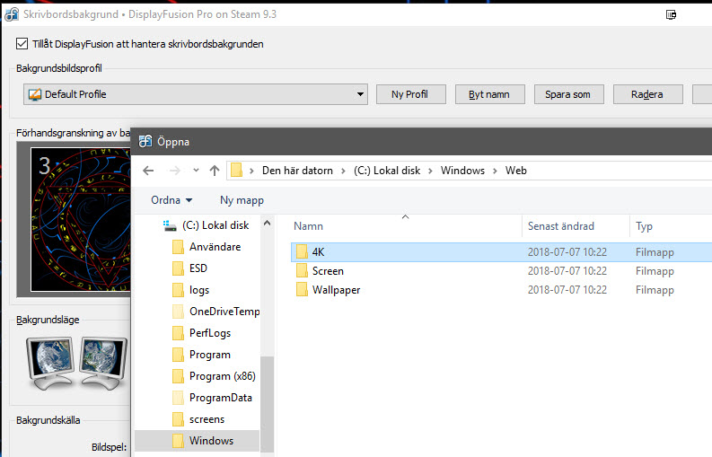Image resolution: width=712 pixels, height=457 pixels.
Task: Sort files by the Namn column header
Action: coord(308,226)
